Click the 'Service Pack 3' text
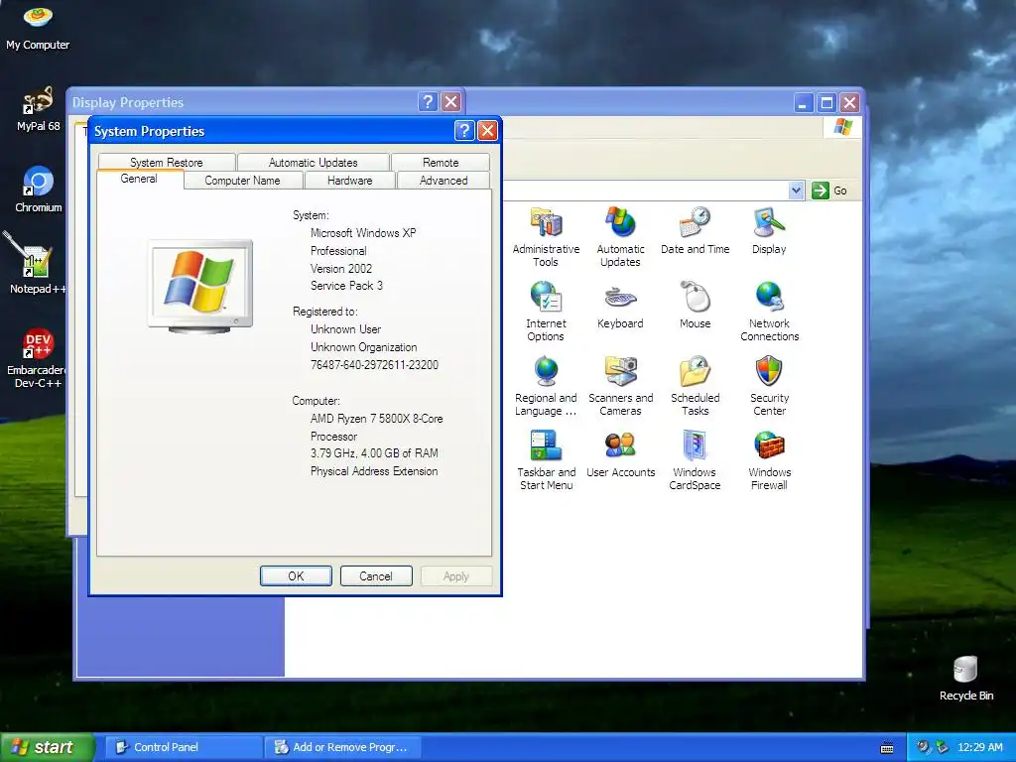 click(346, 286)
